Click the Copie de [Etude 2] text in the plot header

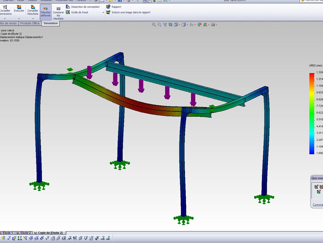tap(11, 34)
